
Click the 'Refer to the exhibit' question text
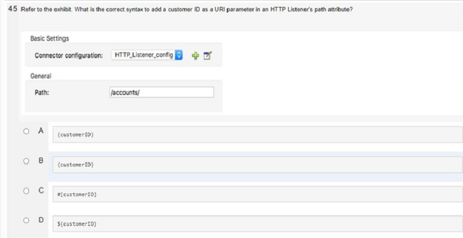click(x=186, y=9)
